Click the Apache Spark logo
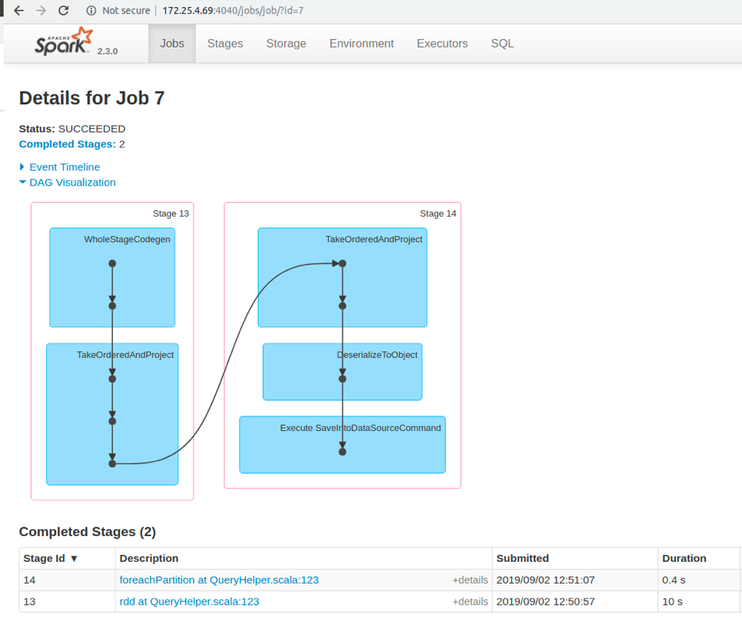The width and height of the screenshot is (742, 621). 64,43
